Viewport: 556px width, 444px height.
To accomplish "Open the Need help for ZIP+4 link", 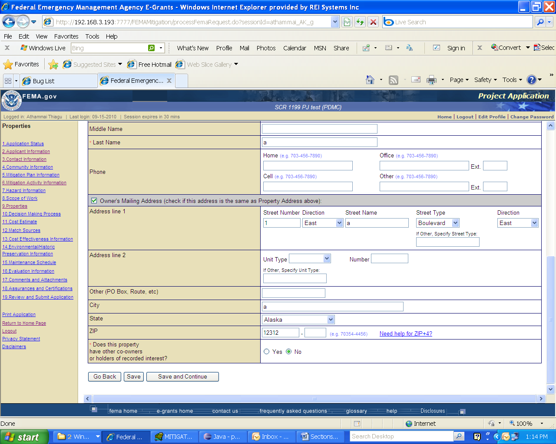I will click(406, 333).
